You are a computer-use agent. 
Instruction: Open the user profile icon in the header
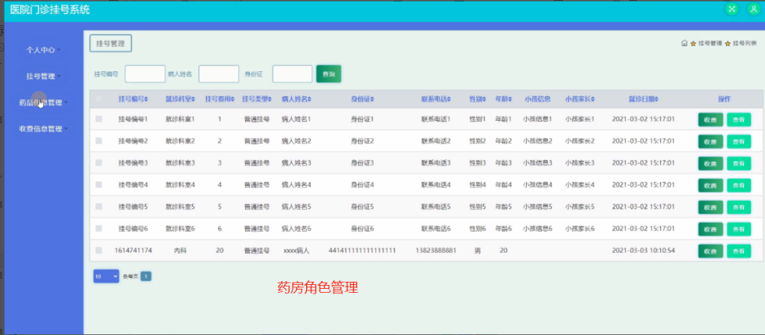(x=754, y=9)
